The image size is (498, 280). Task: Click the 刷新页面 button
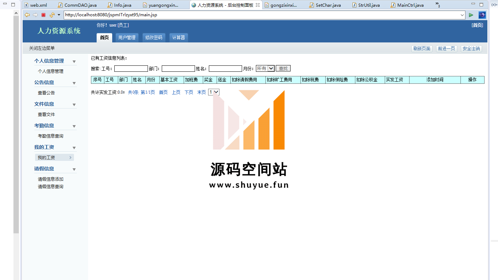(422, 48)
